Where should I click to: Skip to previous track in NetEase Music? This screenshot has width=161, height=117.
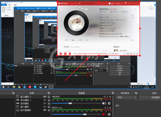(61, 54)
